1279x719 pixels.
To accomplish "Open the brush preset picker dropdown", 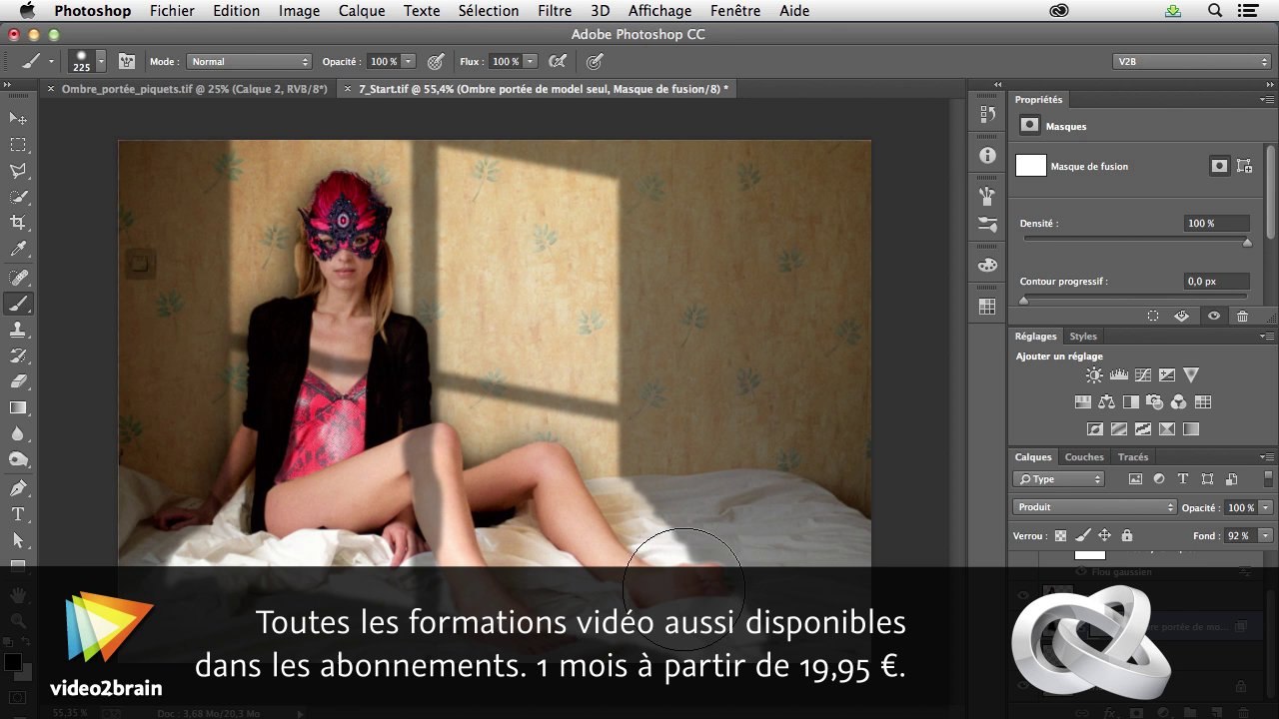I will (100, 61).
